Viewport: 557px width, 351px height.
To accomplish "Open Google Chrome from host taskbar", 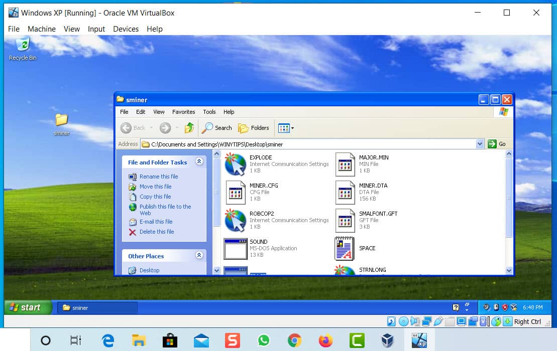I will (x=294, y=340).
